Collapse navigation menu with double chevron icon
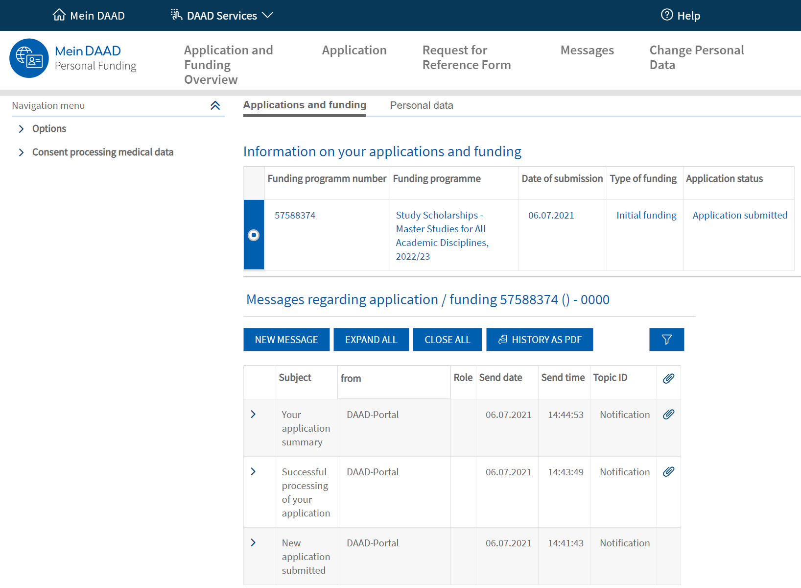The image size is (801, 588). (215, 105)
